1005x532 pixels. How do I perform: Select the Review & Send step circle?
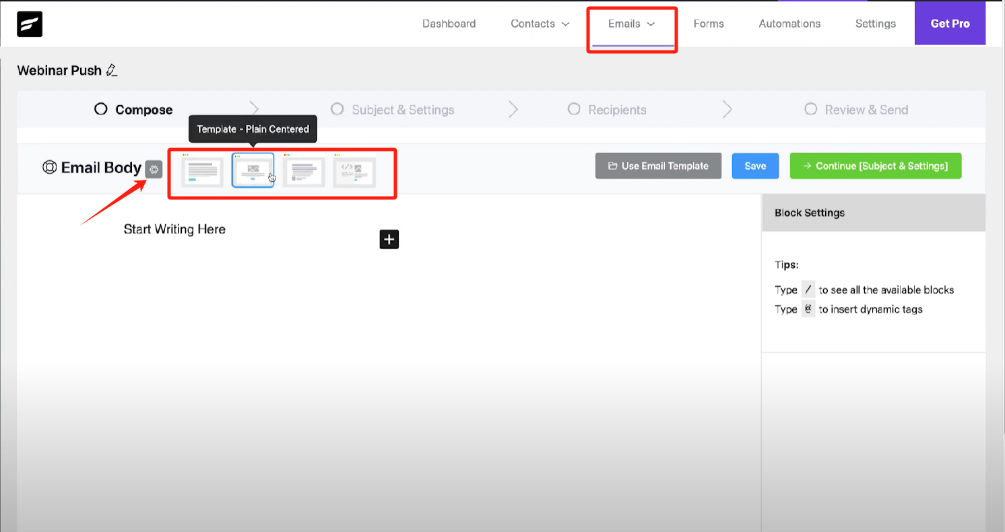(x=811, y=109)
